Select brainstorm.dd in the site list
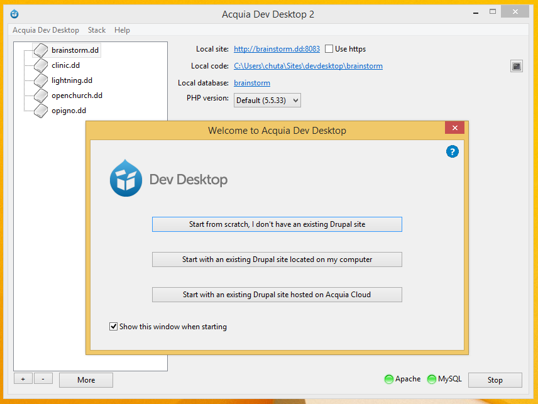The height and width of the screenshot is (404, 538). pos(75,50)
